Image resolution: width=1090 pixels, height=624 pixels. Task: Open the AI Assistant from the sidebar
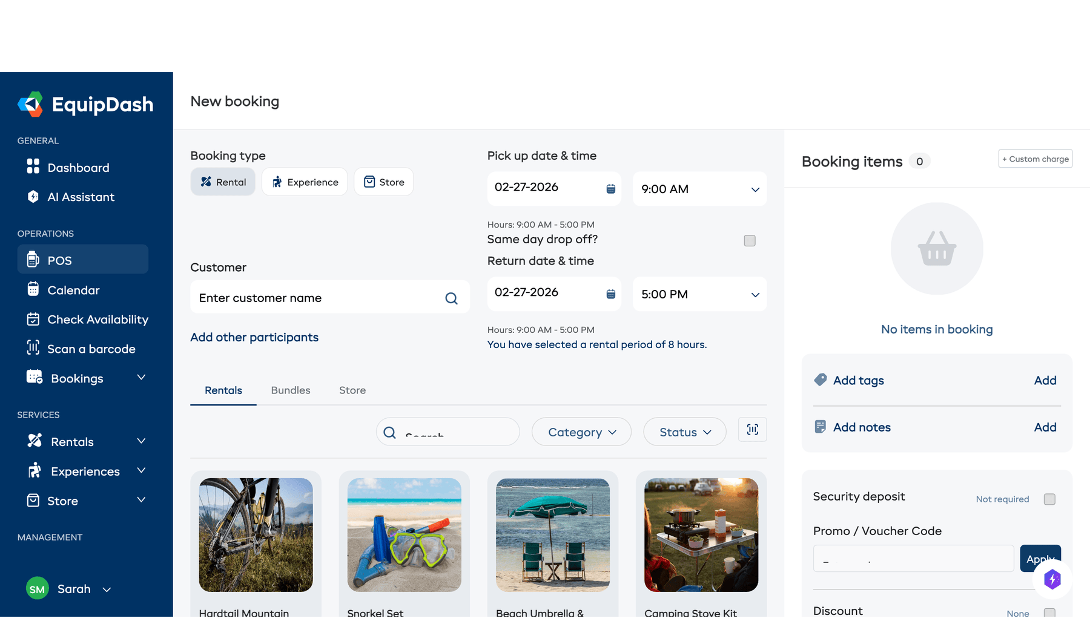coord(81,197)
